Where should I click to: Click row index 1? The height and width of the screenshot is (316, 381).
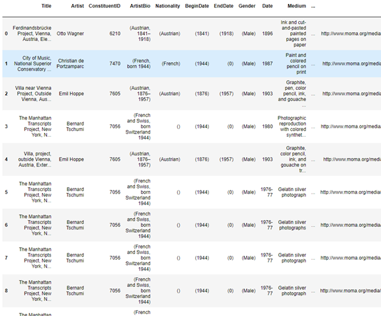click(x=7, y=63)
